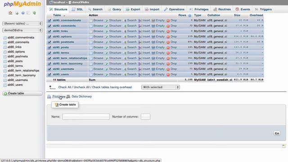Image resolution: width=288 pixels, height=162 pixels.
Task: Click red Drop icon for ab90_users
Action: click(x=168, y=75)
